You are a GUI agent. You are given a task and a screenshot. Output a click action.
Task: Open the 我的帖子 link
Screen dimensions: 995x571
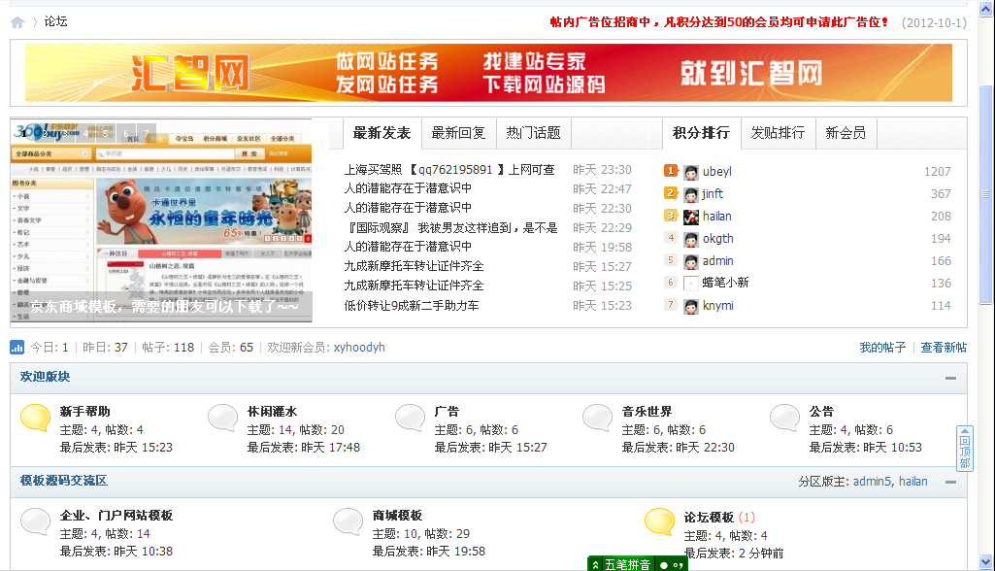(x=882, y=348)
